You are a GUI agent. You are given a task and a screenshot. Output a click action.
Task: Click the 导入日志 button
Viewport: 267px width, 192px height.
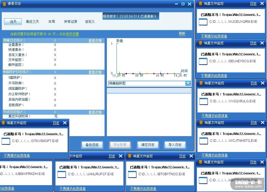pos(175,145)
